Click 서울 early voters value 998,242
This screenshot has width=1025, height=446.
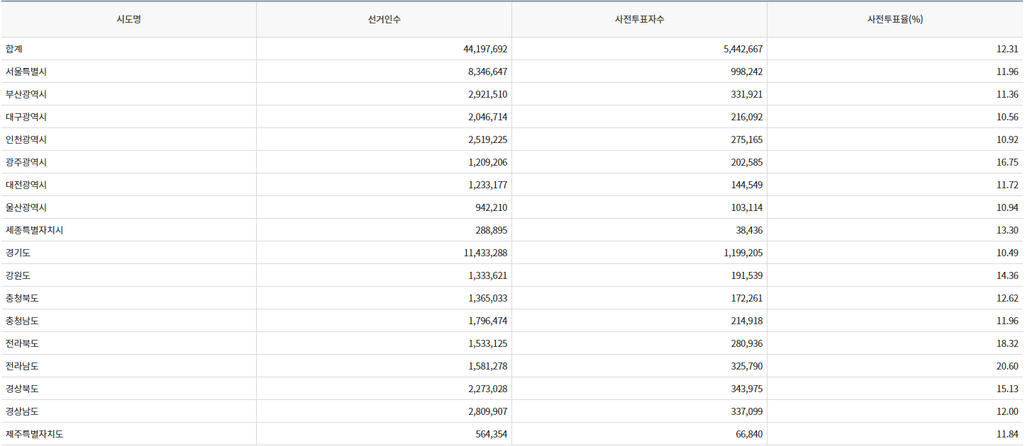point(746,72)
